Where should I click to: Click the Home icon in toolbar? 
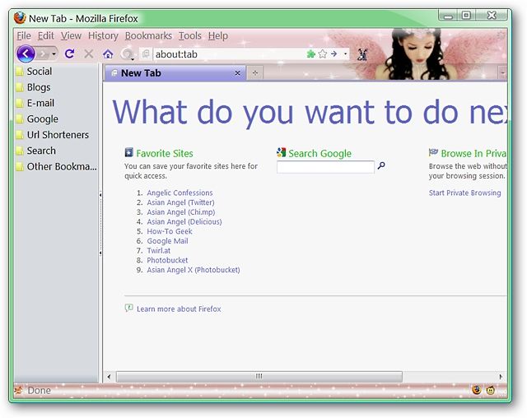[108, 54]
